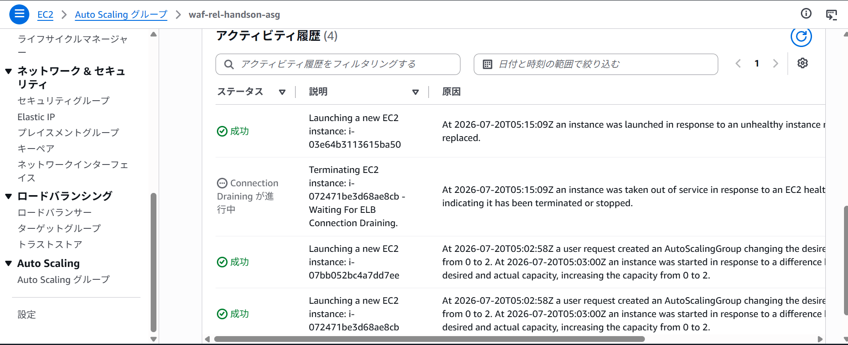Open 設定 in the sidebar
Viewport: 848px width, 345px height.
(x=27, y=314)
